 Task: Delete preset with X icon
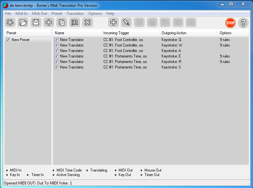88,22
